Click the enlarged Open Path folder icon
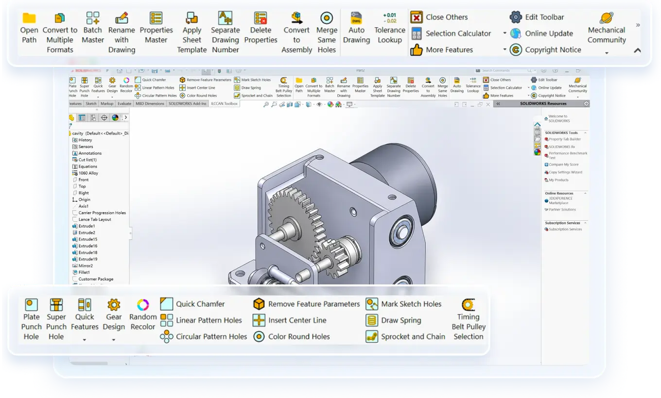 [29, 18]
